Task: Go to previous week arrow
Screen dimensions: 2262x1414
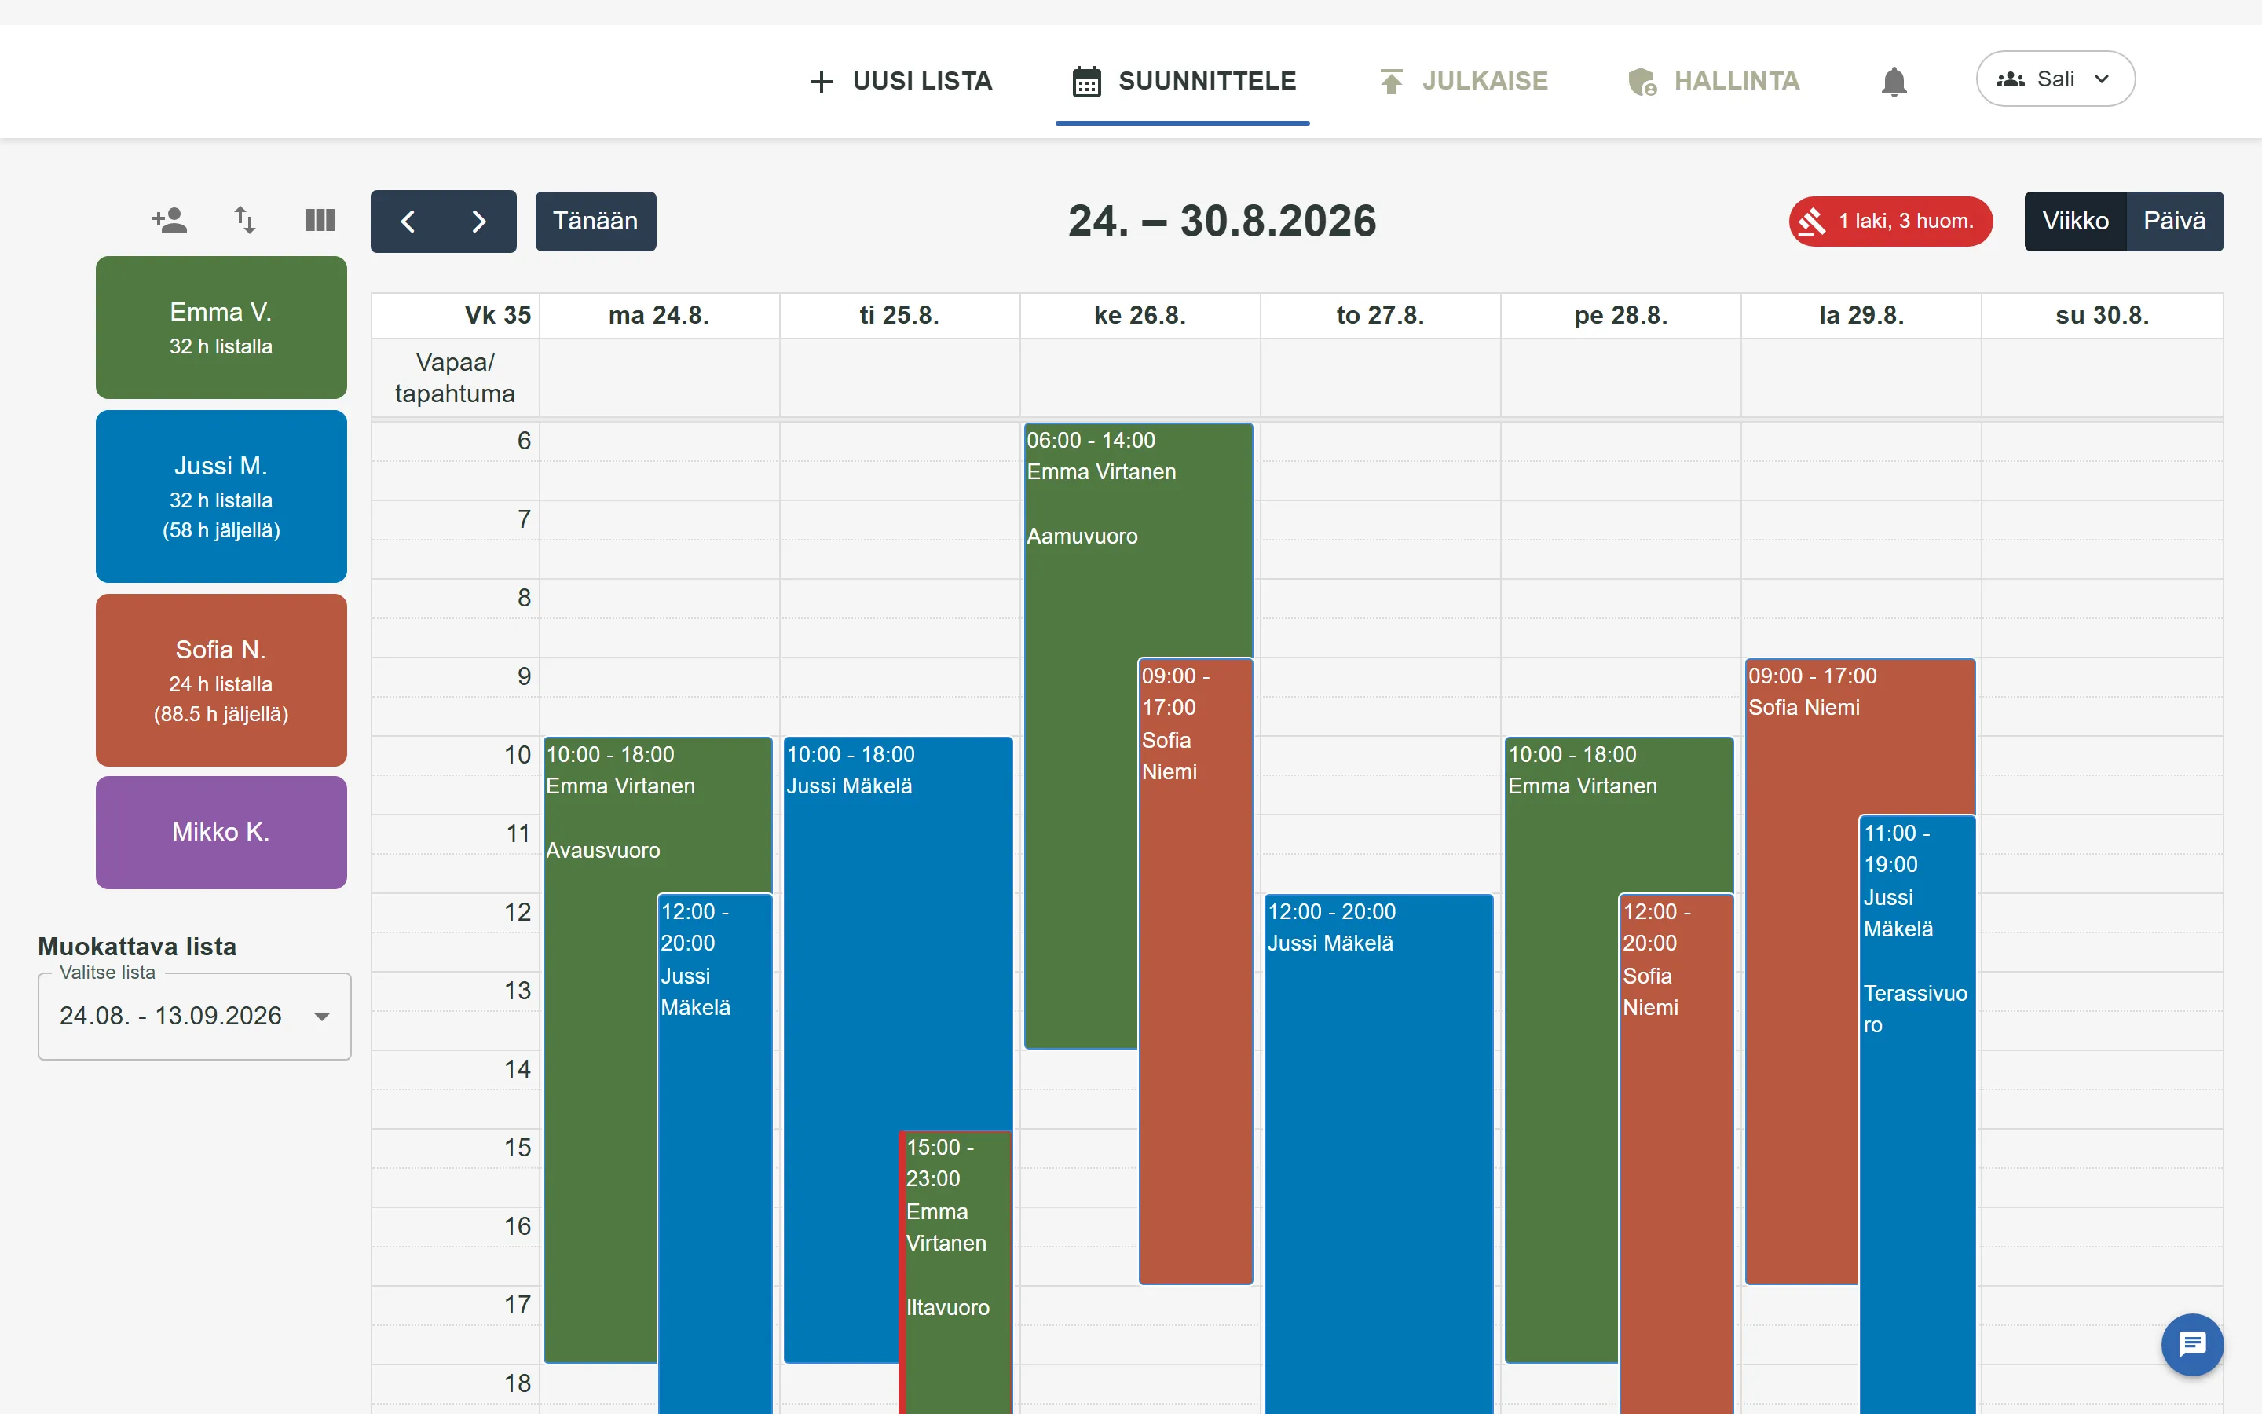Action: click(x=408, y=222)
